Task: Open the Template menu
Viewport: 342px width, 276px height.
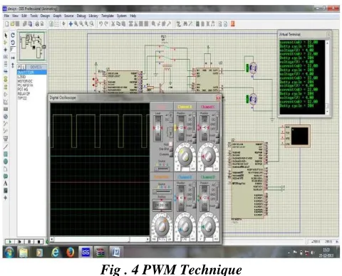Action: (x=108, y=16)
